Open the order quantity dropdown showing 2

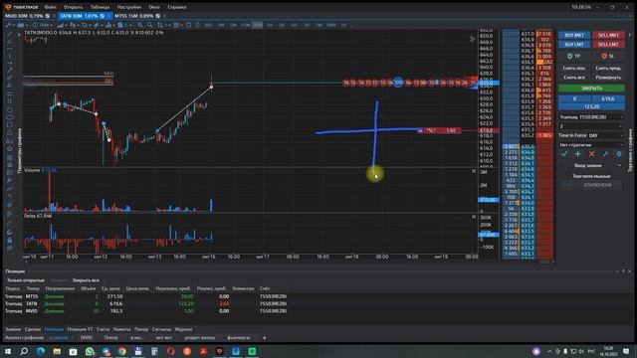pos(591,126)
